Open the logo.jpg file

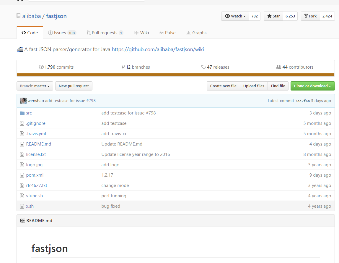point(34,165)
